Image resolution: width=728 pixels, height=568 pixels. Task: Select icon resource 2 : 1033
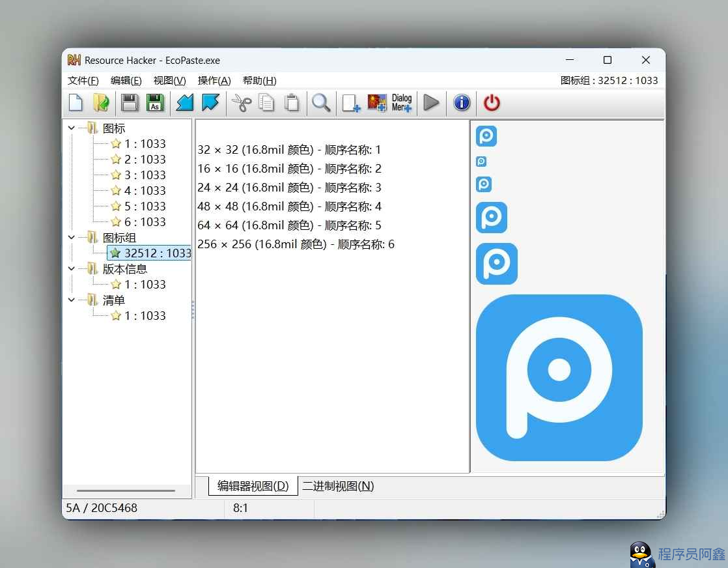pyautogui.click(x=145, y=160)
